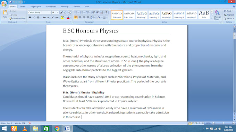The width and height of the screenshot is (236, 132).
Task: Toggle show paragraph marks
Action: coord(107,12)
